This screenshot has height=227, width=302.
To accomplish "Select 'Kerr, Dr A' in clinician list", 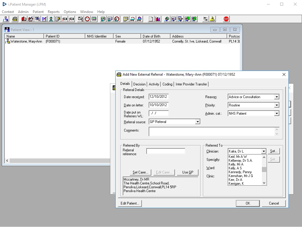I will click(245, 180).
